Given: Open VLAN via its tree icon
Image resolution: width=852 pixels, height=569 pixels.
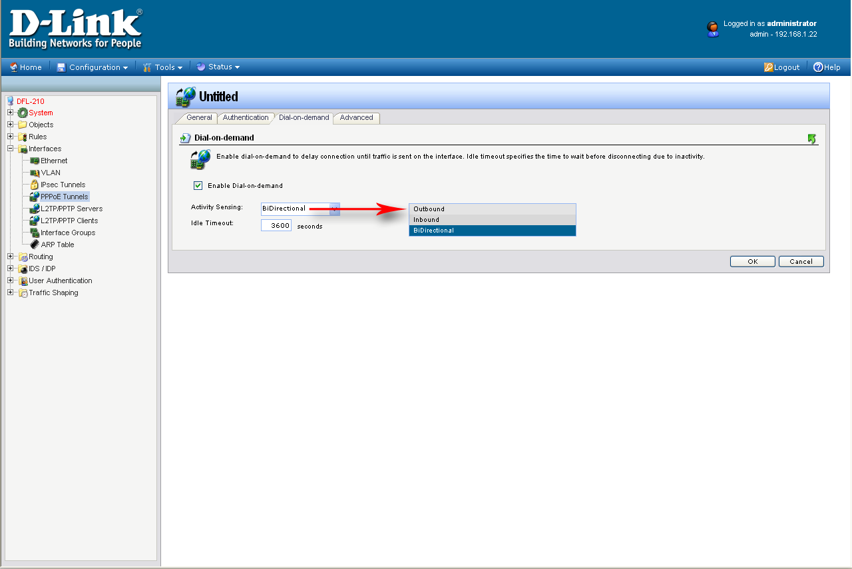Looking at the screenshot, I should coord(35,173).
